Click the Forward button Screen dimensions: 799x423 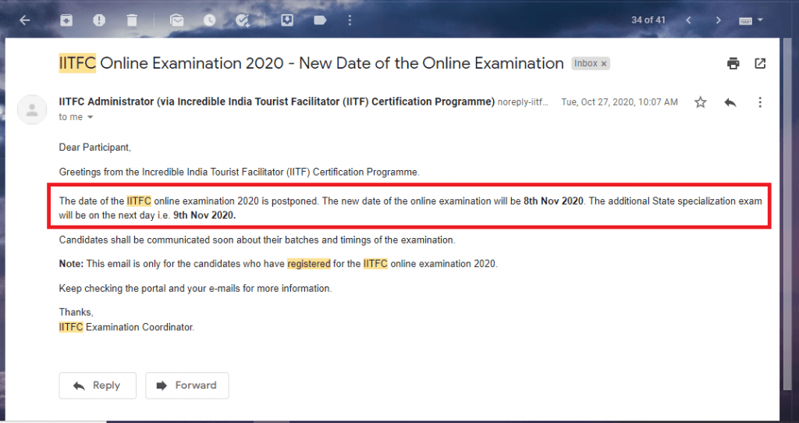coord(187,386)
